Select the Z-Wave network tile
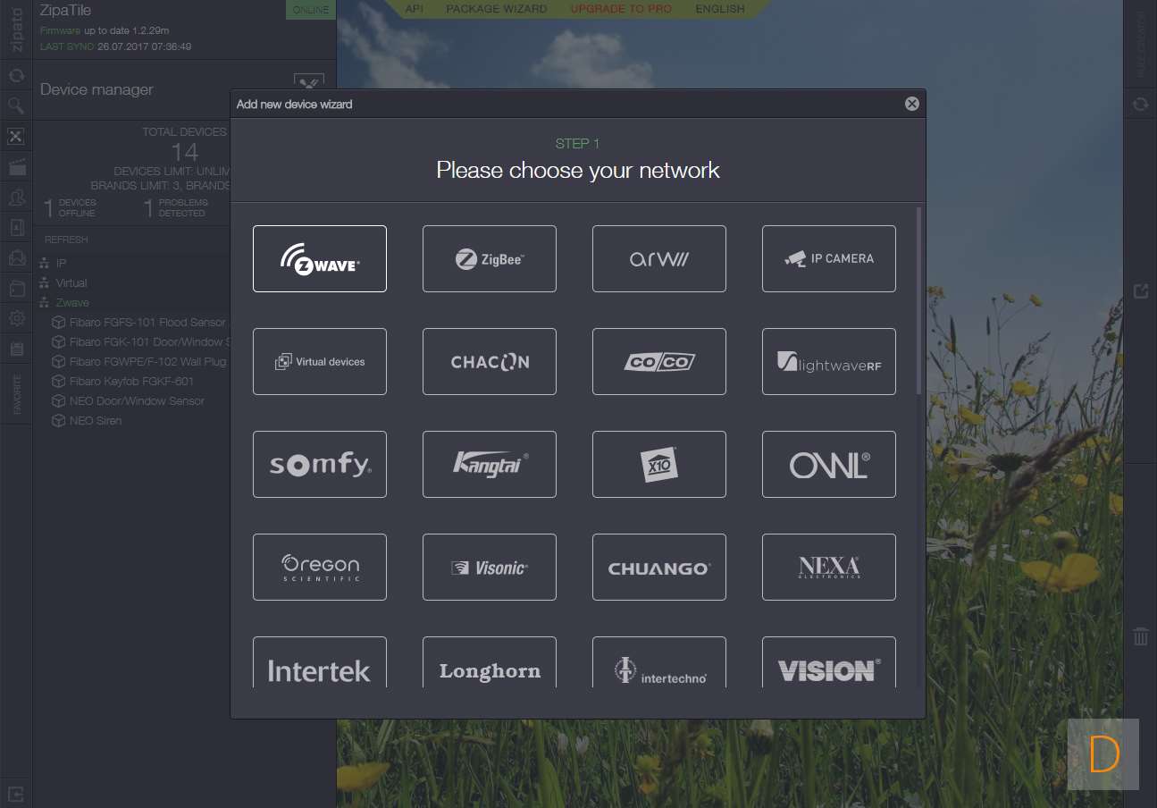This screenshot has width=1157, height=808. 320,258
